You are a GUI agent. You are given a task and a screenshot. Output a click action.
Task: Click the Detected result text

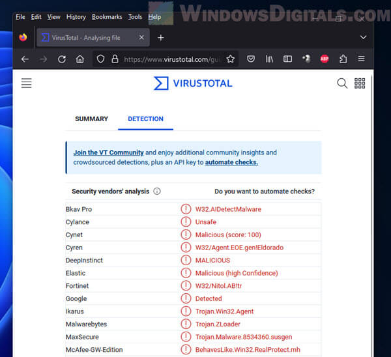click(x=209, y=298)
